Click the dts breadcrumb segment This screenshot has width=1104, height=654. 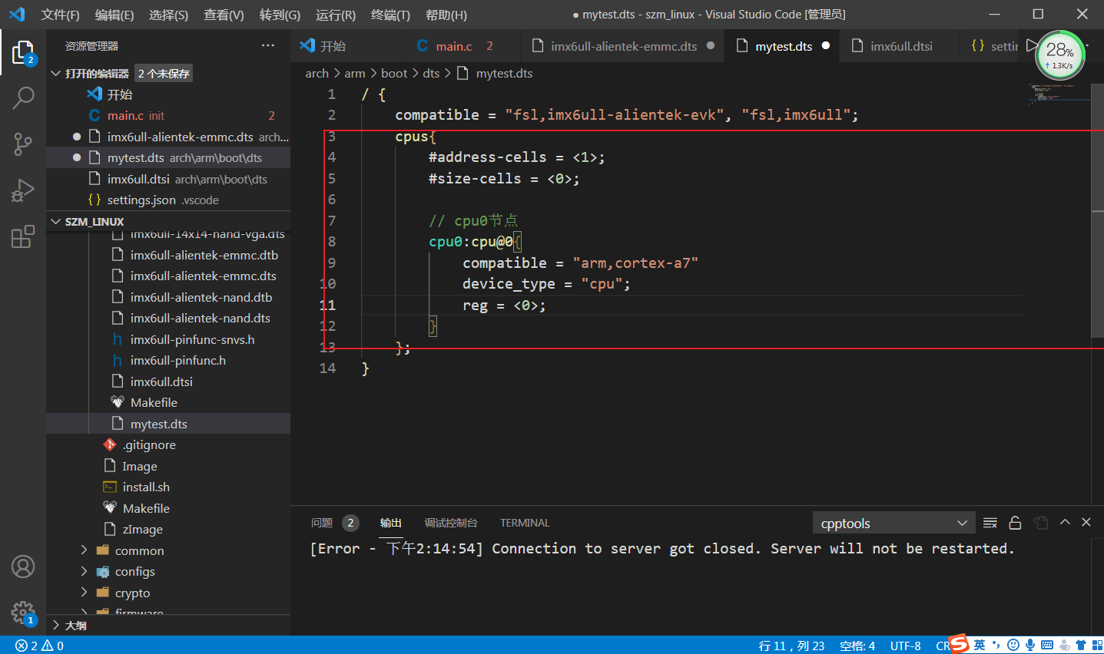(431, 74)
